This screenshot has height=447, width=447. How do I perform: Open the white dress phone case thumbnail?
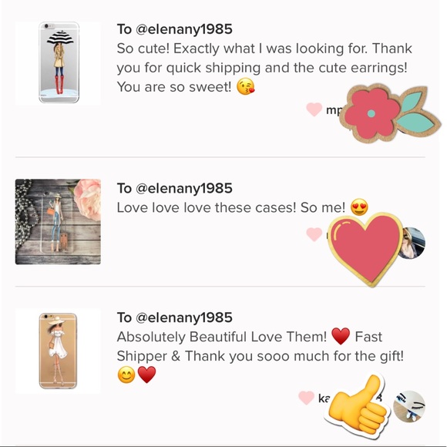click(58, 351)
